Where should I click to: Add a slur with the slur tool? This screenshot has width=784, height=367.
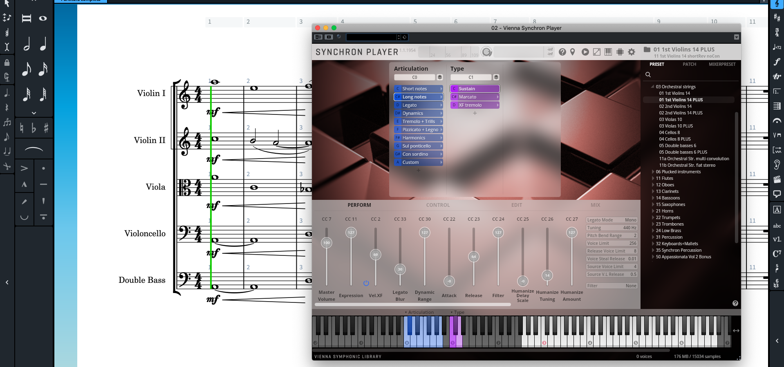(34, 149)
